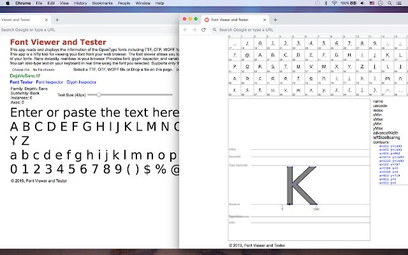Image resolution: width=408 pixels, height=255 pixels.
Task: Select the lowercase 'm' glyph cell
Action: coord(388,78)
